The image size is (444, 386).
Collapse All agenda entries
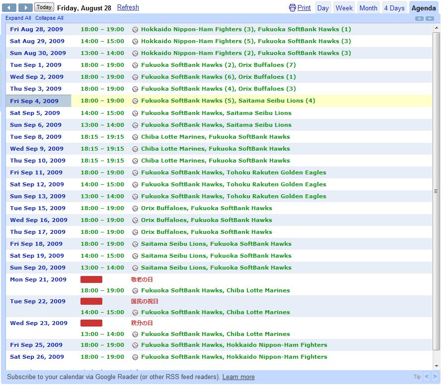tap(49, 18)
